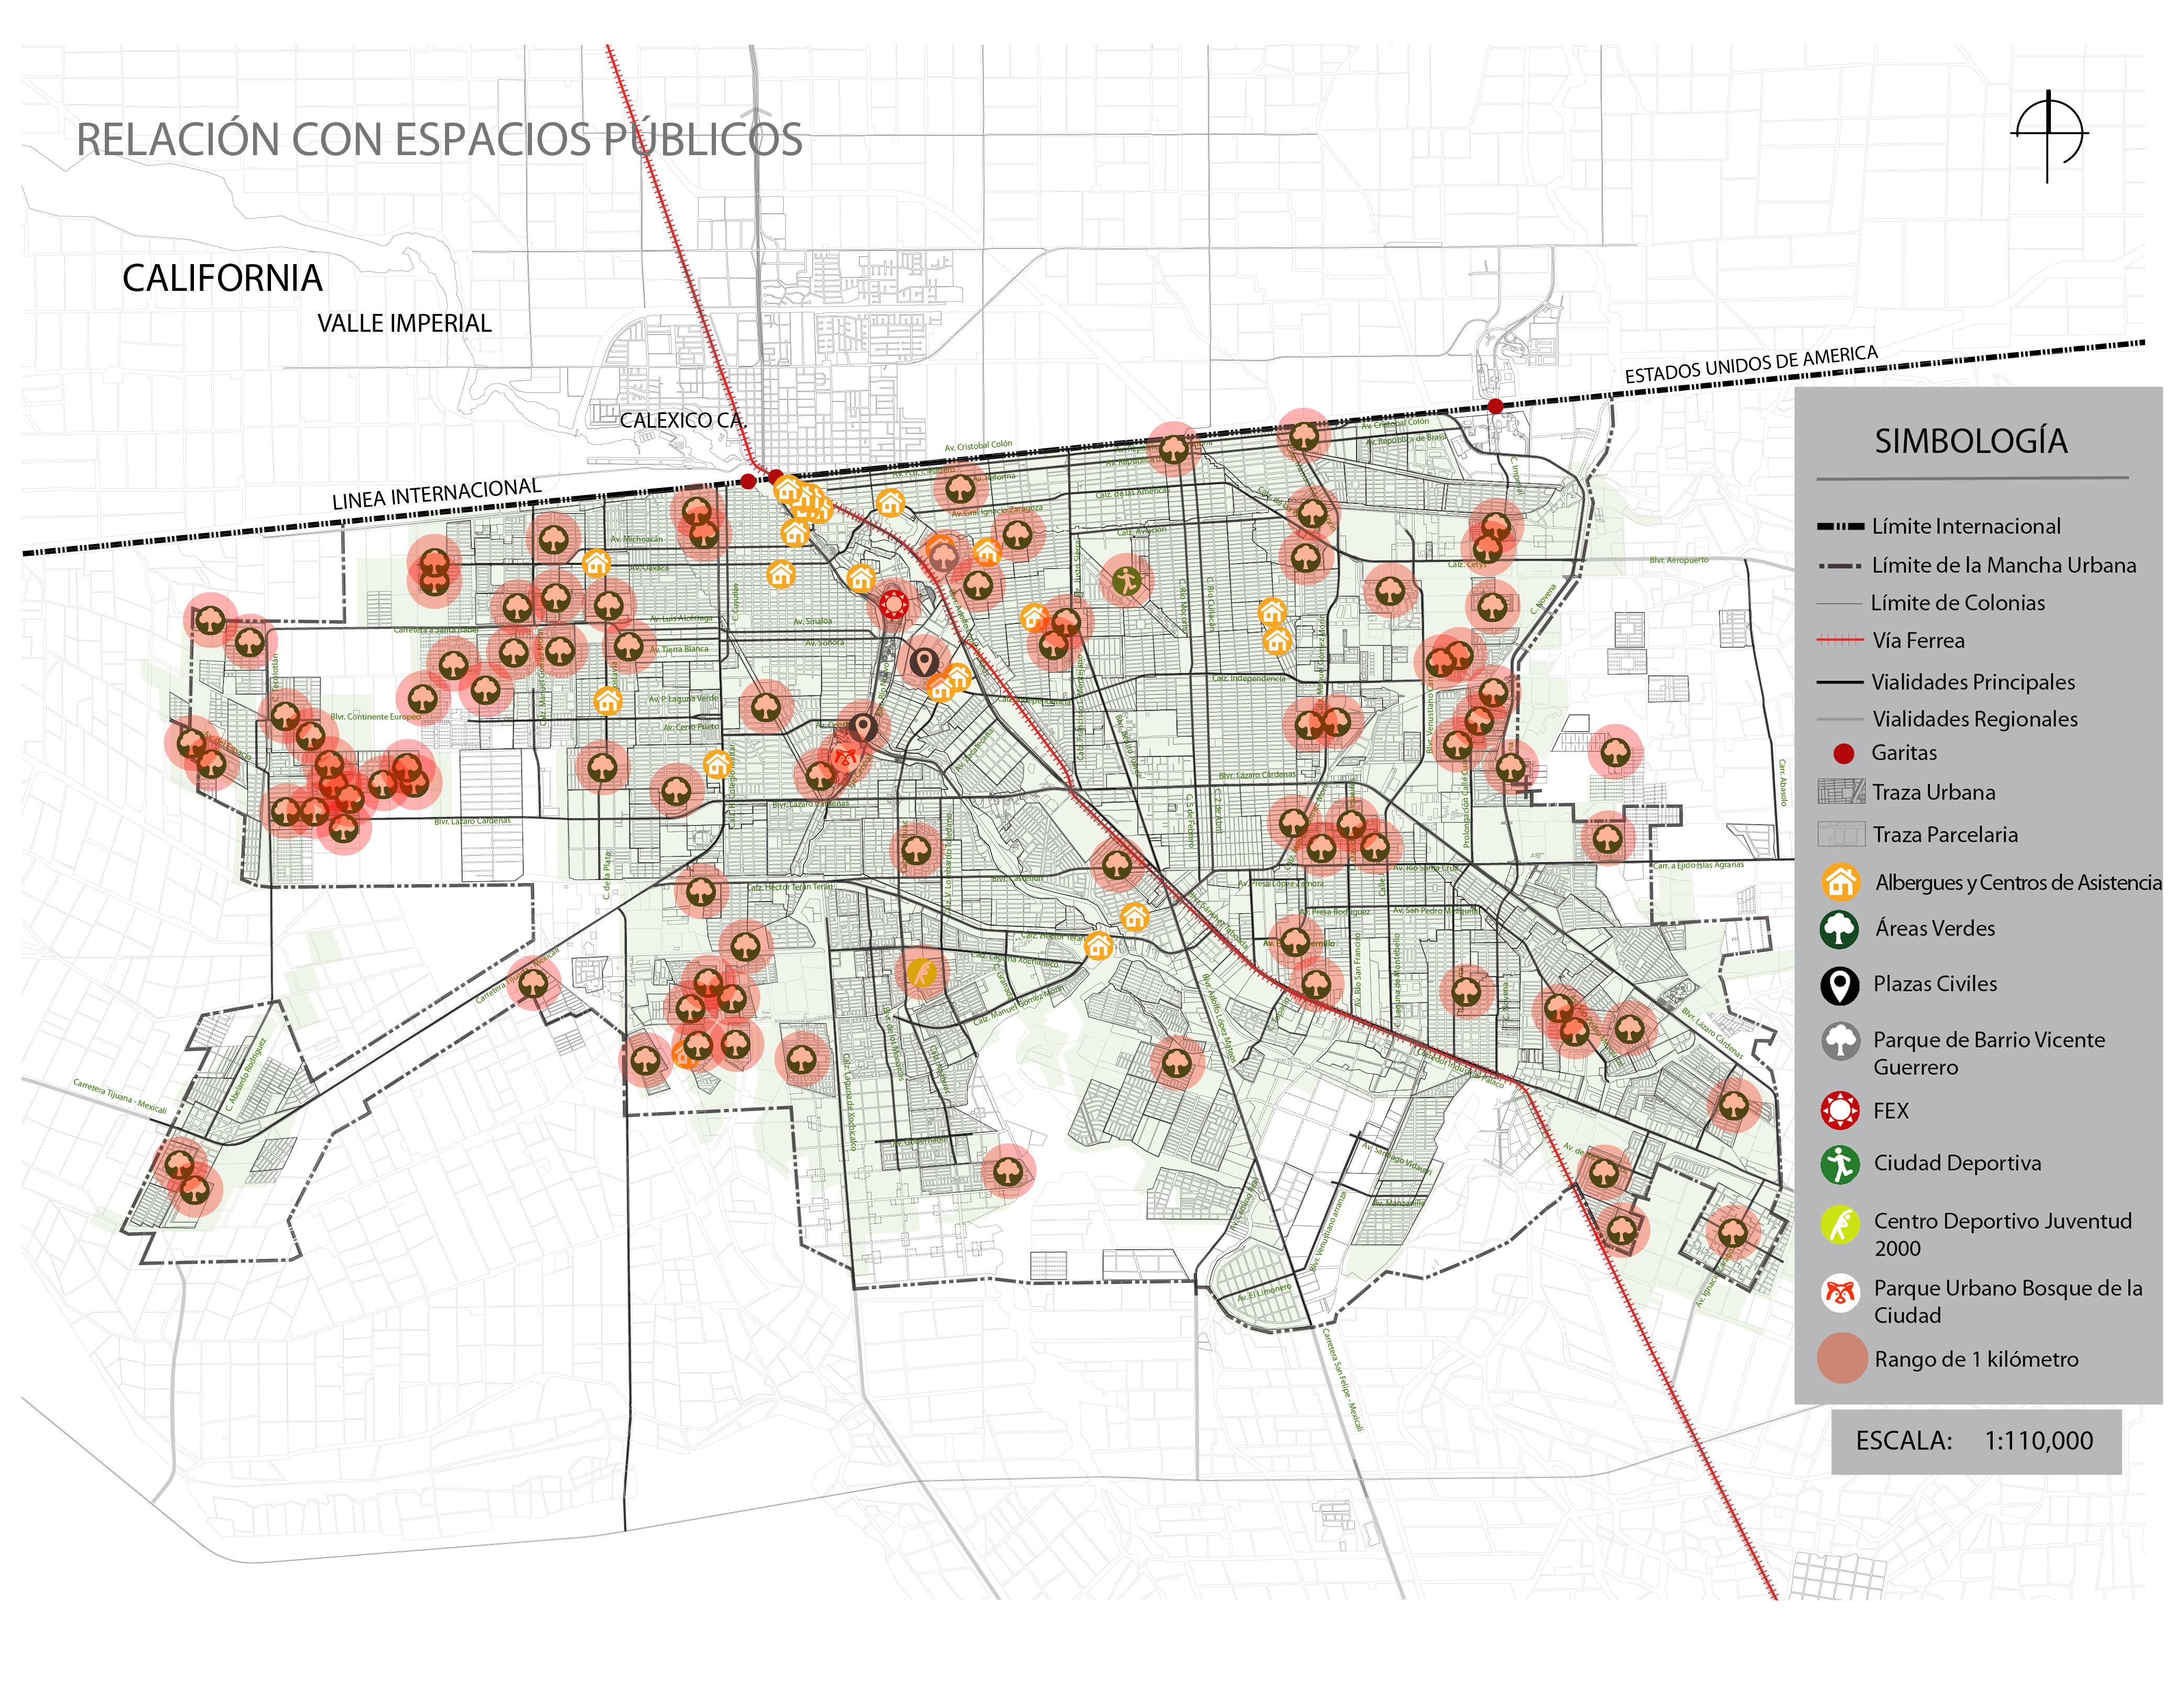Select the Plazas Civiles pin icon in legend
Viewport: 2184px width, 1687px height.
[1840, 985]
